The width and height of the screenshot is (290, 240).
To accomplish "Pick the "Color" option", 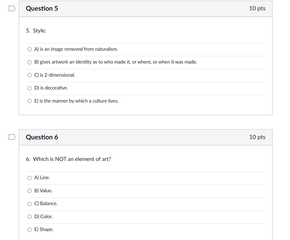I will [29, 217].
